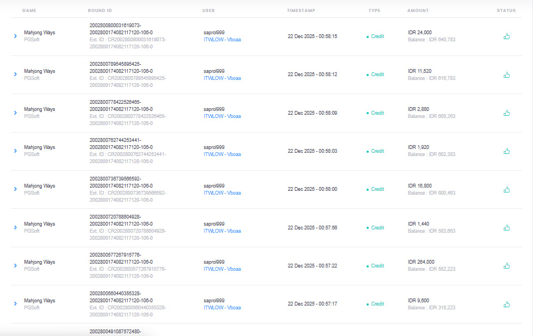Click thumbs-up status icon for IDR 11,520 row

coord(506,74)
